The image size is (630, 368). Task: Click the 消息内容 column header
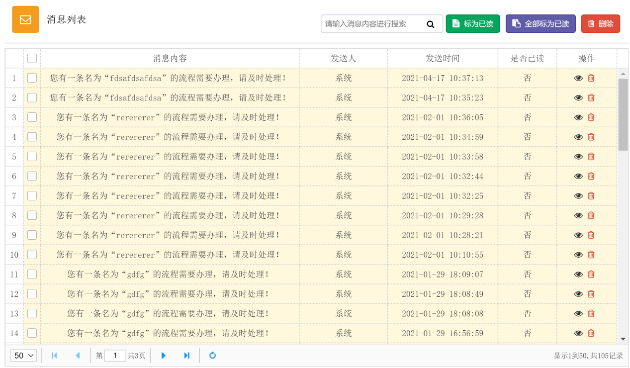point(170,58)
